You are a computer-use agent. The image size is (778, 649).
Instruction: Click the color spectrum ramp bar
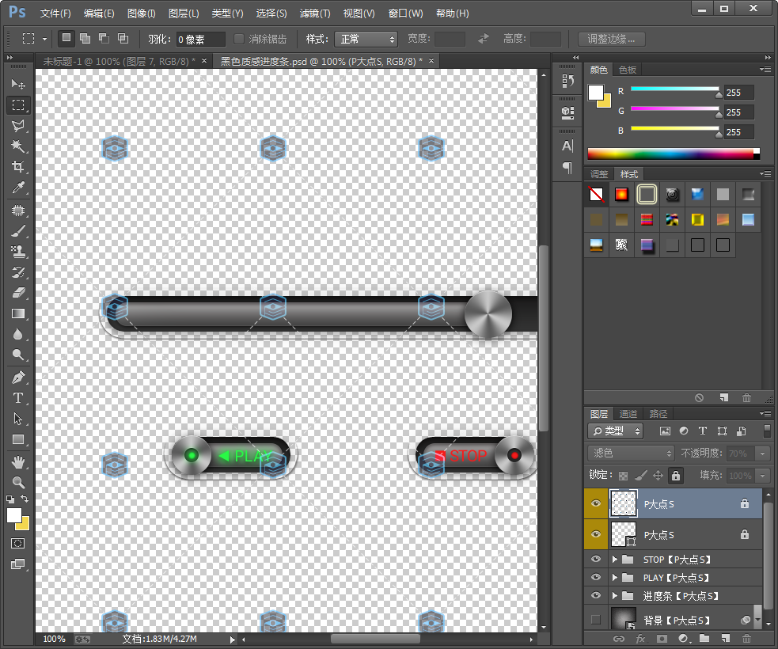click(x=673, y=154)
